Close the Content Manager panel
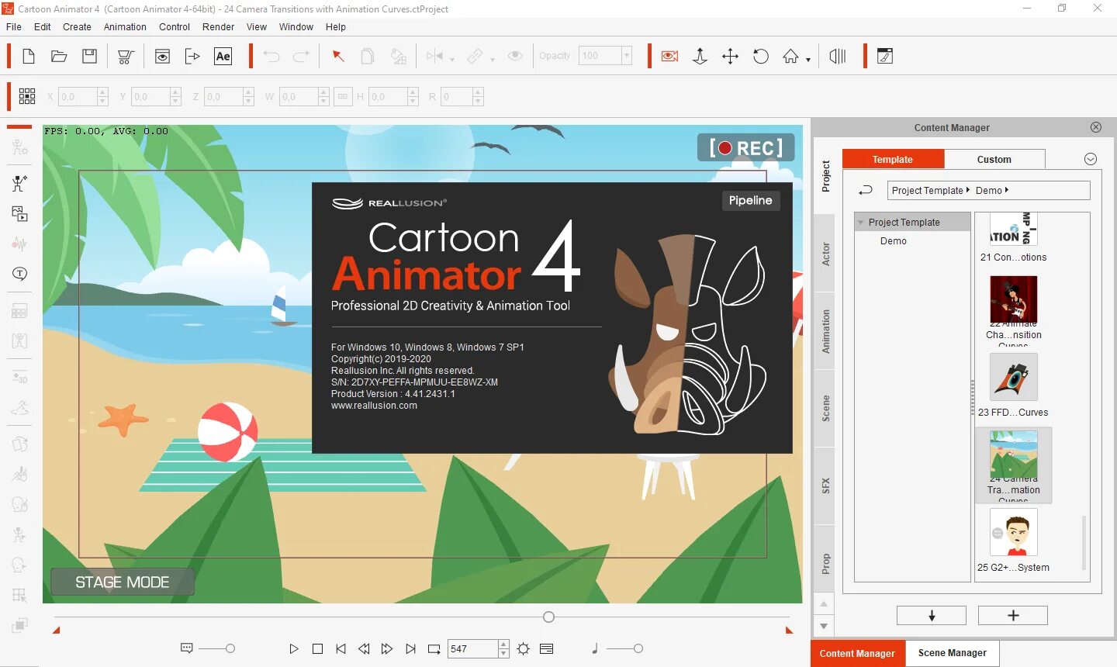 click(x=1095, y=127)
